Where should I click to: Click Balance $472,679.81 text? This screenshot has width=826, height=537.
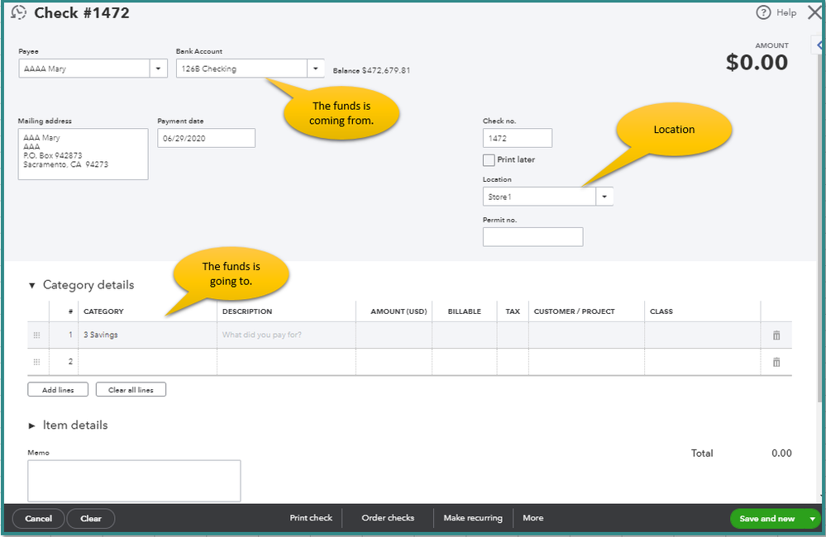tap(371, 70)
